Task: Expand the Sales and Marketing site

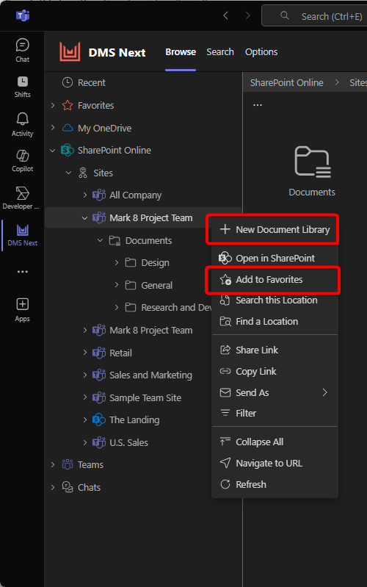Action: (85, 375)
